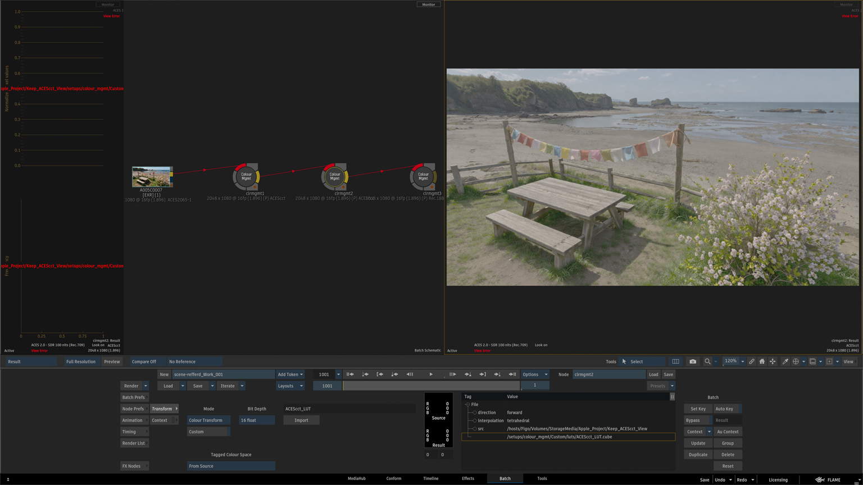The height and width of the screenshot is (485, 863).
Task: Select the clrmgmt2 Colour Mgmt node
Action: pyautogui.click(x=335, y=177)
